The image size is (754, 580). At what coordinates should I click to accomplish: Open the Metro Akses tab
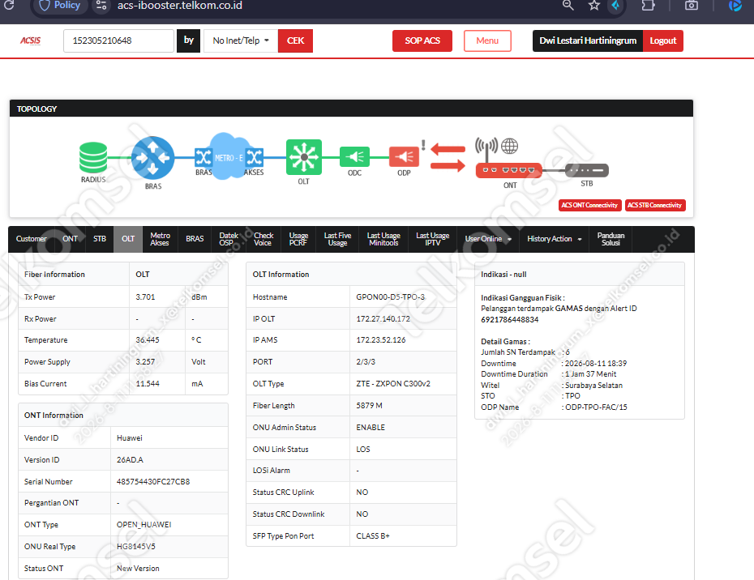coord(160,239)
